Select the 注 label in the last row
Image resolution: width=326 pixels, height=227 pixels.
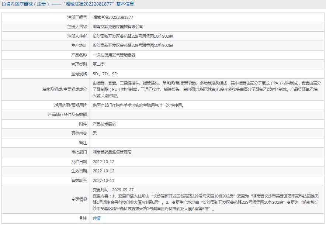(85, 218)
